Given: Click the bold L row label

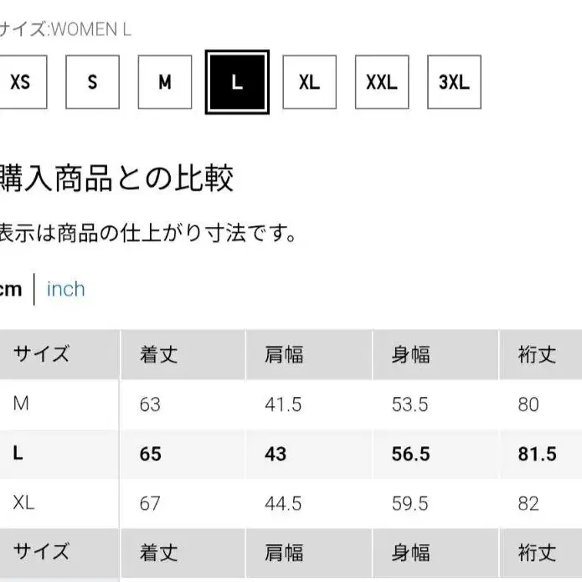Looking at the screenshot, I should tap(18, 454).
